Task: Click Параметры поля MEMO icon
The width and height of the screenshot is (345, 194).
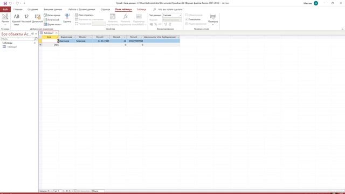Action: [x=139, y=17]
